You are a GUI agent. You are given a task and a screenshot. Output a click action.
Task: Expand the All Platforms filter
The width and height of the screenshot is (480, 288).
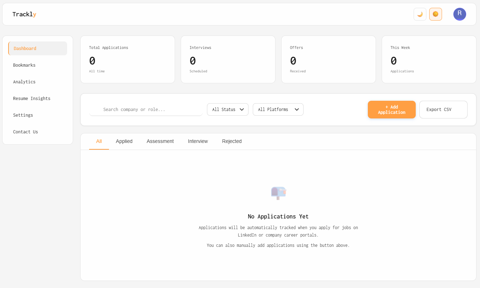point(278,109)
